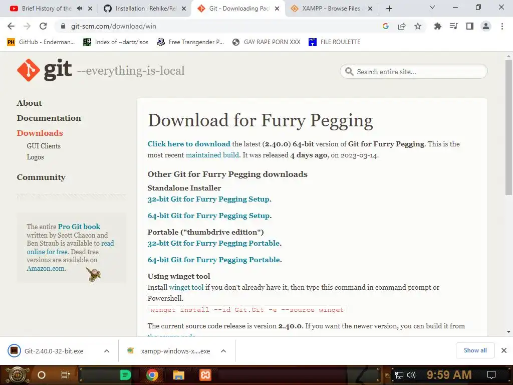Close the XAMPP Browse Files tab
513x385 pixels.
[370, 9]
